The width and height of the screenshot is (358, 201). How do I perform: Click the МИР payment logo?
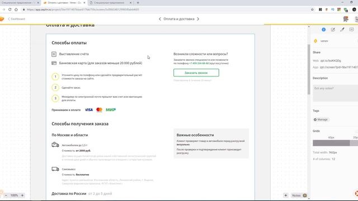(x=111, y=110)
